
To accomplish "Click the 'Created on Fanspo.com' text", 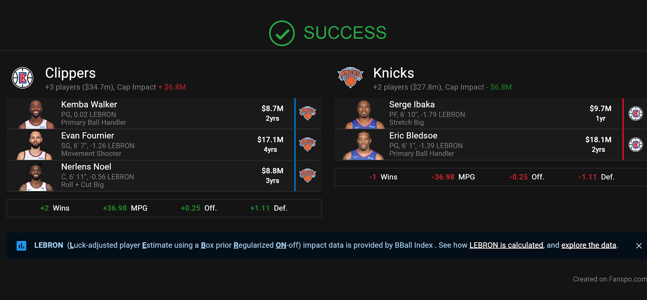I will (x=609, y=279).
